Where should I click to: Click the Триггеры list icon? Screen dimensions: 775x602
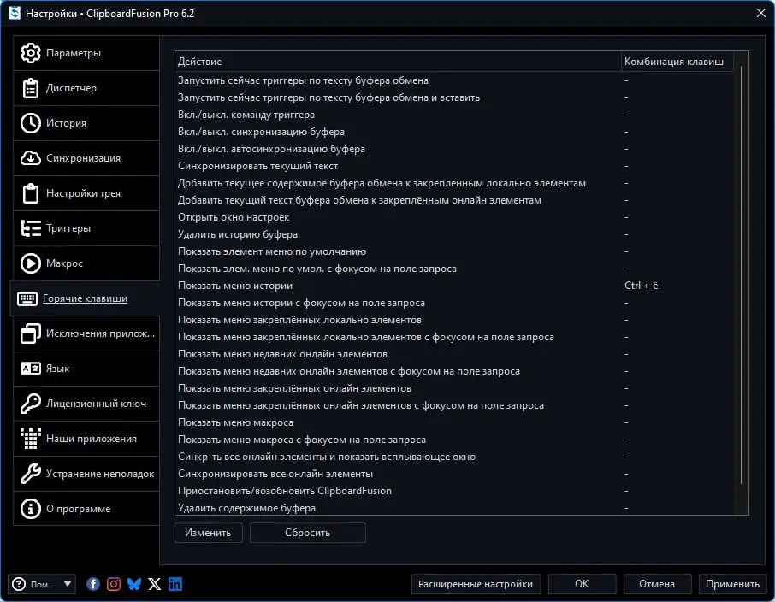click(x=30, y=228)
